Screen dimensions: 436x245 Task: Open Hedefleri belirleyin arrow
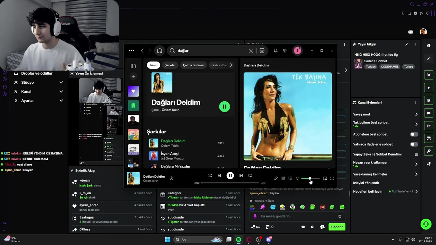[416, 192]
